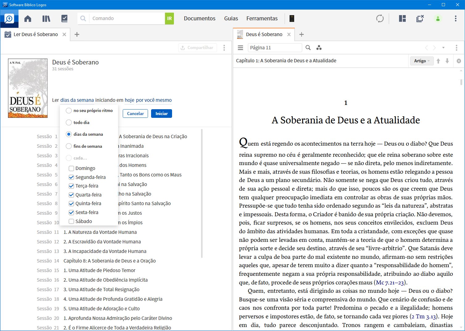Screen dimensions: 465x331
Task: Open the Artigo navigation dropdown
Action: point(422,61)
